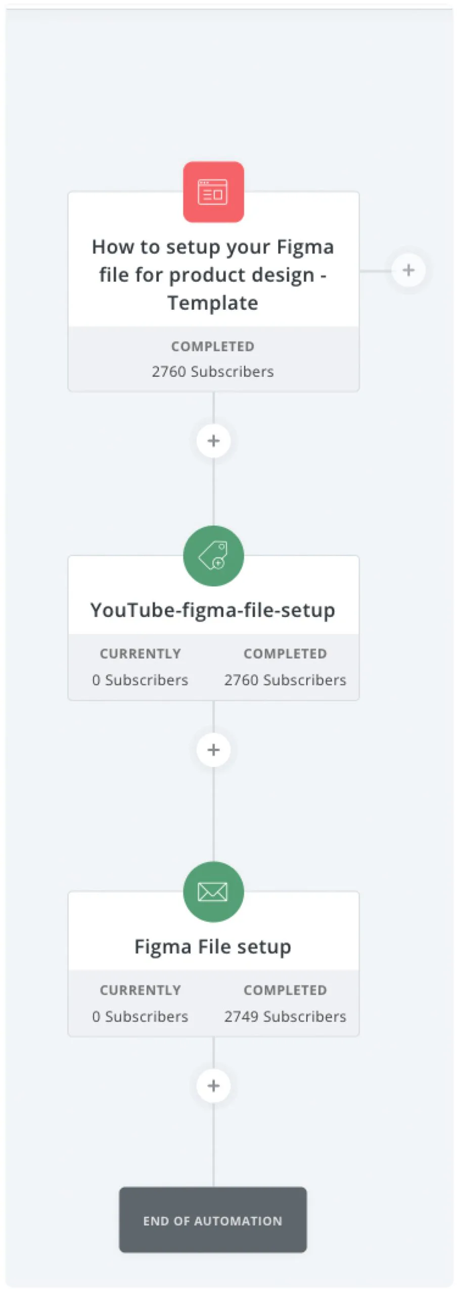Click Completed label in the email step
459x1295 pixels.
[x=285, y=990]
